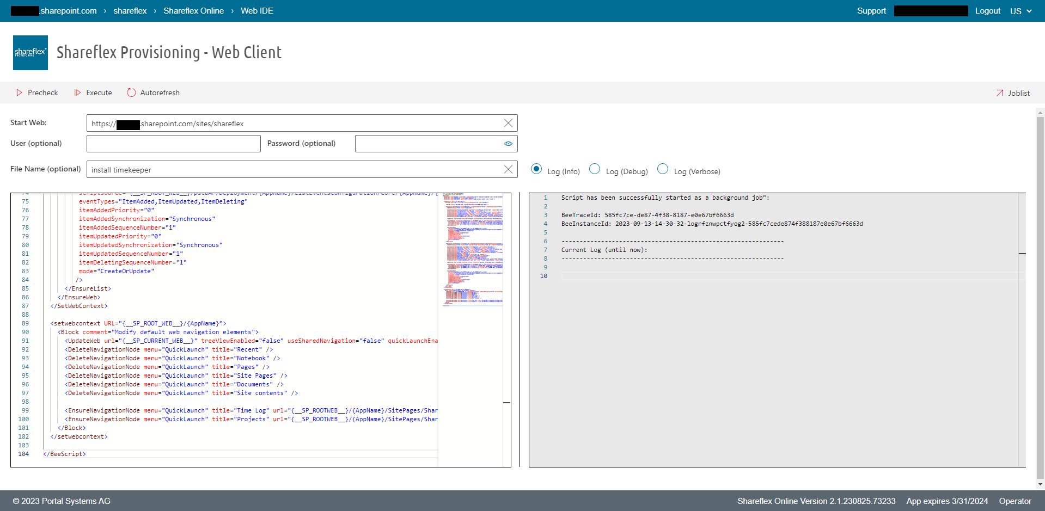Click the Execute toolbar button

[x=93, y=93]
